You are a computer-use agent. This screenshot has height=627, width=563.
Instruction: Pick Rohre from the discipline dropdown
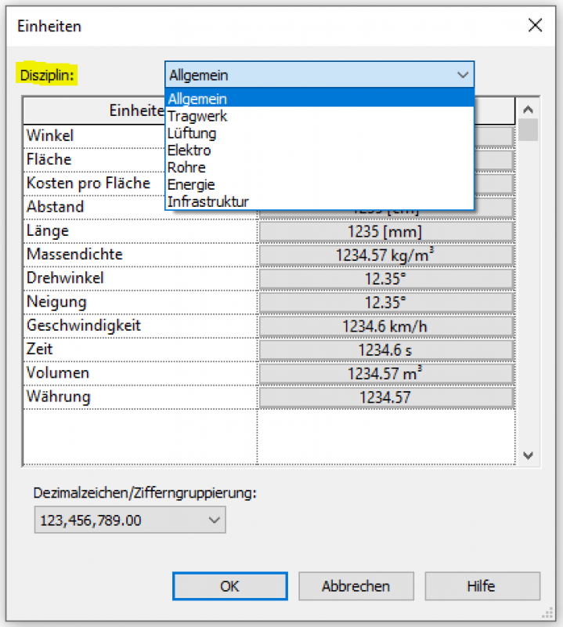point(186,168)
